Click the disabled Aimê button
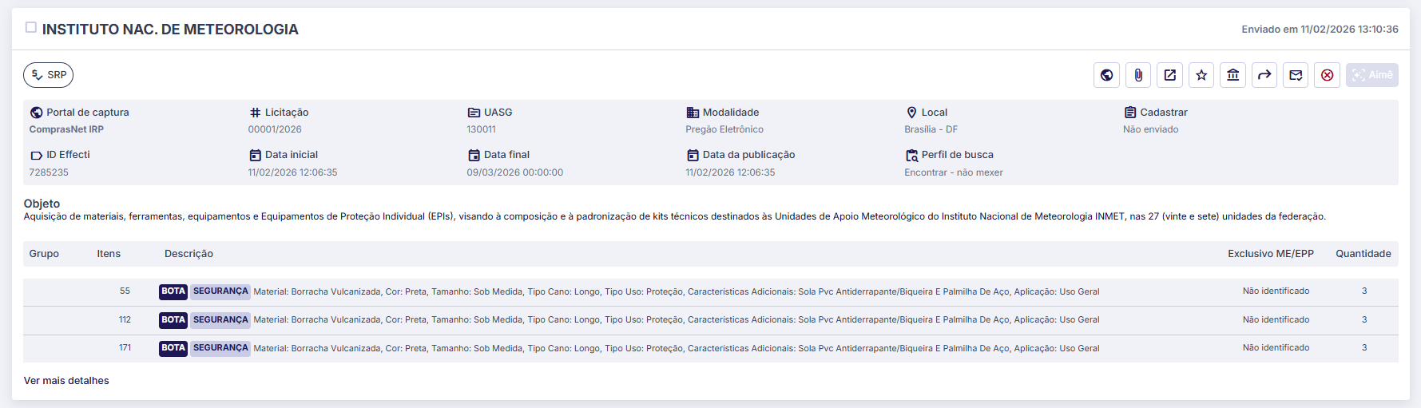The image size is (1421, 408). [x=1371, y=75]
